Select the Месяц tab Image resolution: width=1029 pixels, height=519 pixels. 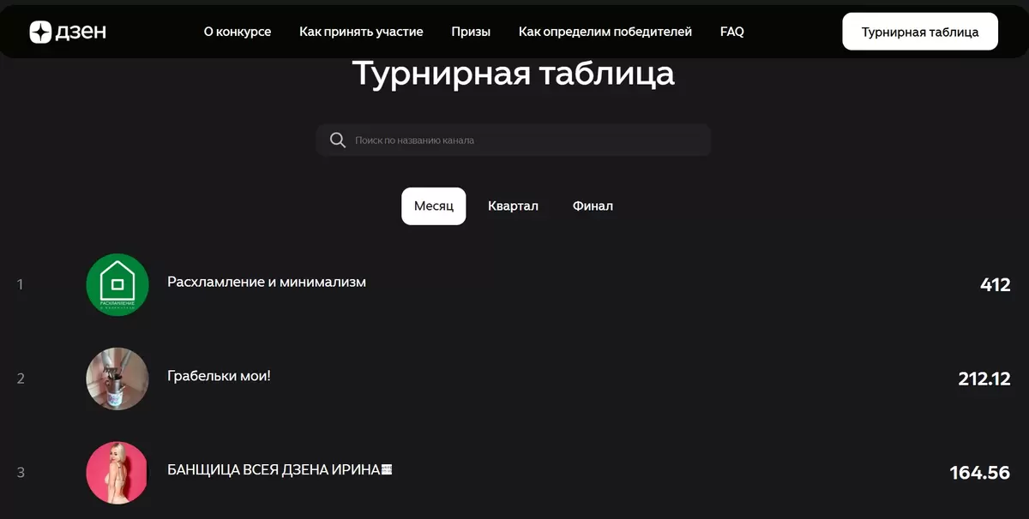coord(433,206)
